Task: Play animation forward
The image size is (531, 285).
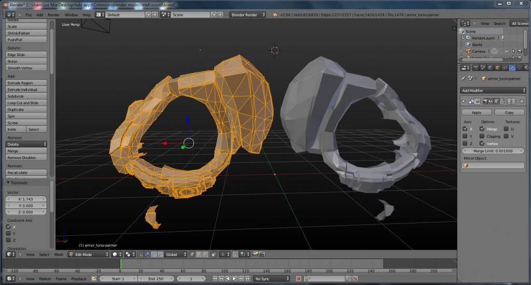Action: (234, 279)
